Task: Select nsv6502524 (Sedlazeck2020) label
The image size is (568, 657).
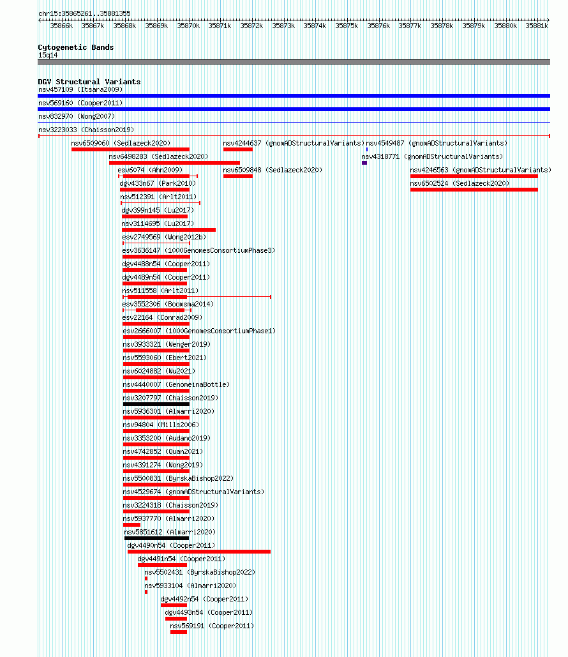Action: click(460, 183)
